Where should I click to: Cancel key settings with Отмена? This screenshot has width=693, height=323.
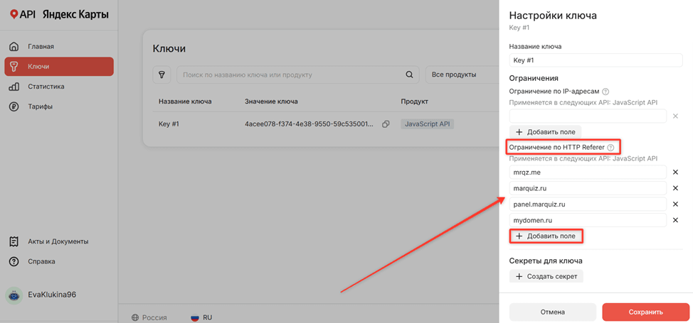[x=552, y=312]
